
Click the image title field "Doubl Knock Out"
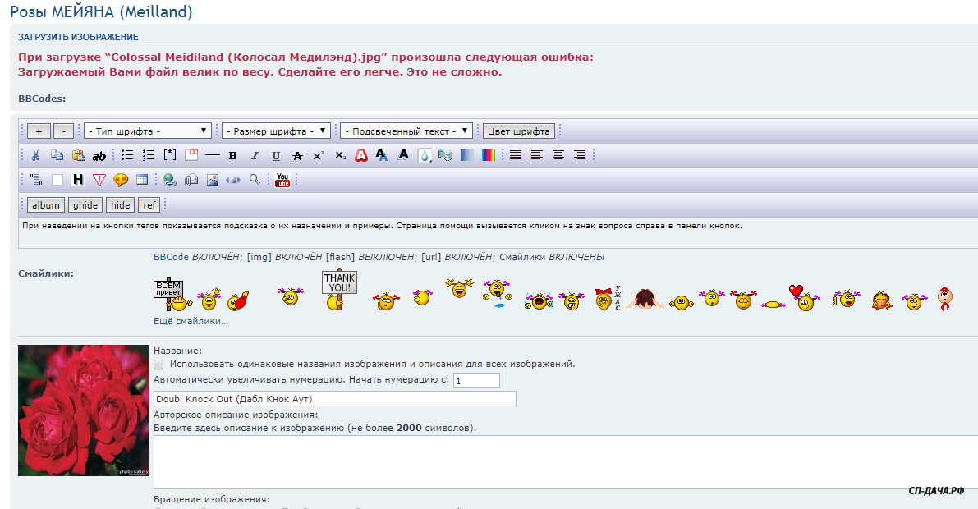pyautogui.click(x=335, y=399)
